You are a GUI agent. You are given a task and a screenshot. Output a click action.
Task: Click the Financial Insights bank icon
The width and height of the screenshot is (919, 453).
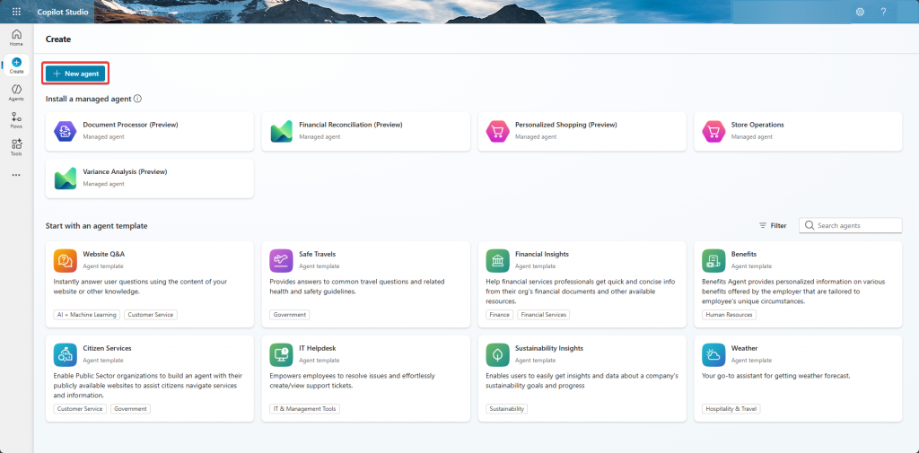click(x=497, y=261)
